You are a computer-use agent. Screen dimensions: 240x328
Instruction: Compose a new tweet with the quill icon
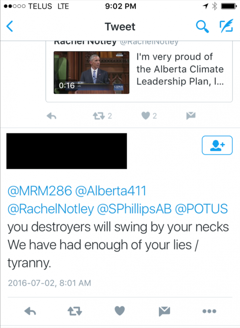pyautogui.click(x=226, y=26)
